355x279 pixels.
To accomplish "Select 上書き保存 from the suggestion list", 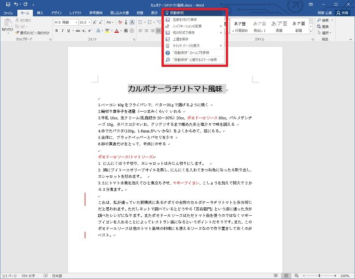I will (194, 39).
